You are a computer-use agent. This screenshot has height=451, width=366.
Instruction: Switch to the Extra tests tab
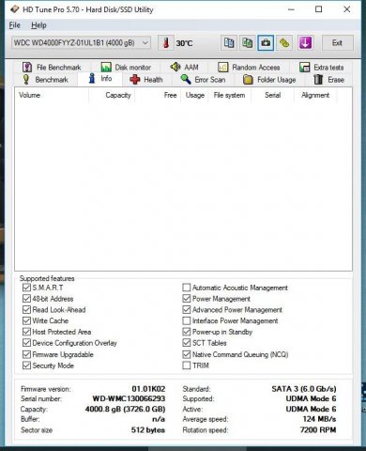322,67
